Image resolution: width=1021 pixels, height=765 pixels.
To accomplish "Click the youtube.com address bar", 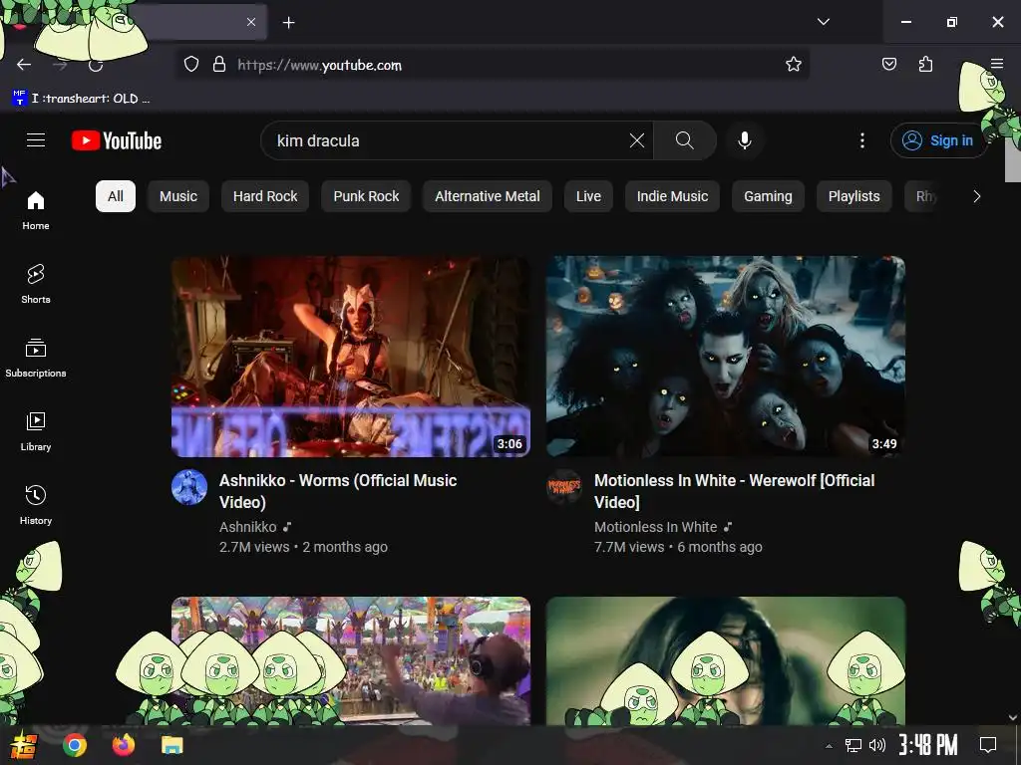I will click(493, 65).
